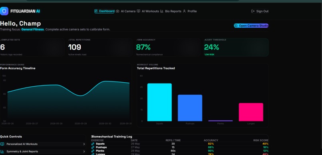The image size is (322, 155).
Task: Click the chart icon in Symmetry & Joint Reports
Action: (x=2, y=151)
